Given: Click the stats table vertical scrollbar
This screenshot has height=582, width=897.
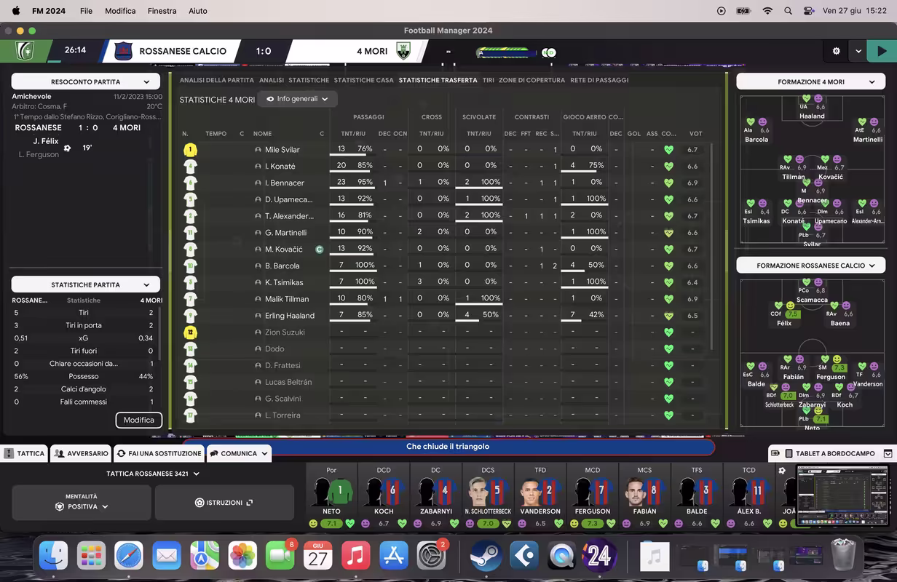Looking at the screenshot, I should (x=713, y=246).
